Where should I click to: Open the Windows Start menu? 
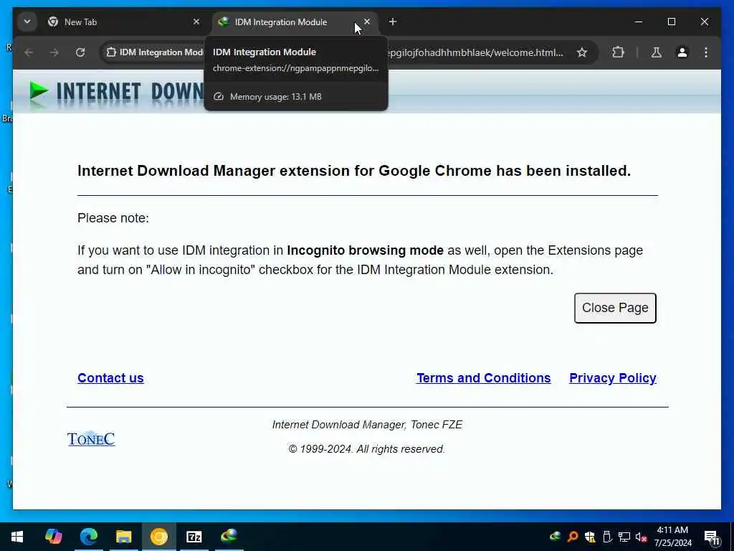17,537
